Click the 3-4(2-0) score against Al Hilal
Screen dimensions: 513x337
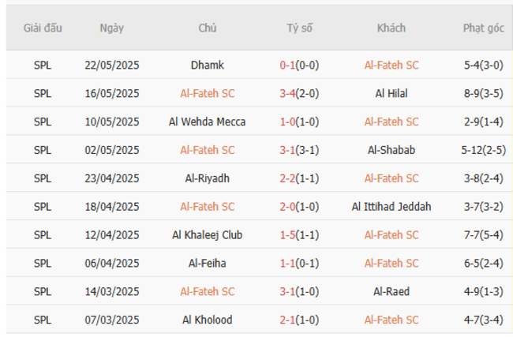click(299, 93)
